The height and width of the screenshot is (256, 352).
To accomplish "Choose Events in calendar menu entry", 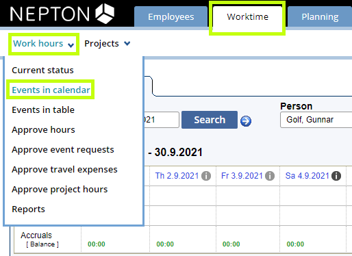I will click(x=51, y=90).
